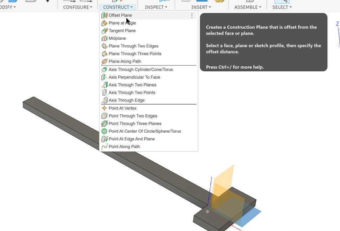Click the origin point on the model
Viewport: 340px width, 231px height.
pos(207,211)
